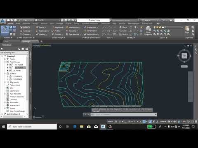The image size is (198, 148).
Task: Select the Intersections tool in the ribbon
Action: [73, 28]
